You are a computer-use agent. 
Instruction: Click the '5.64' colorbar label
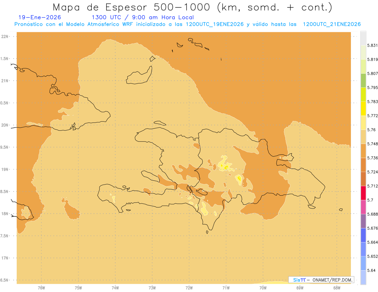click(x=371, y=271)
